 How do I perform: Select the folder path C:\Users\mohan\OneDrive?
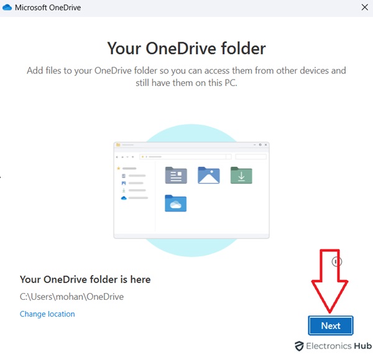pos(71,297)
